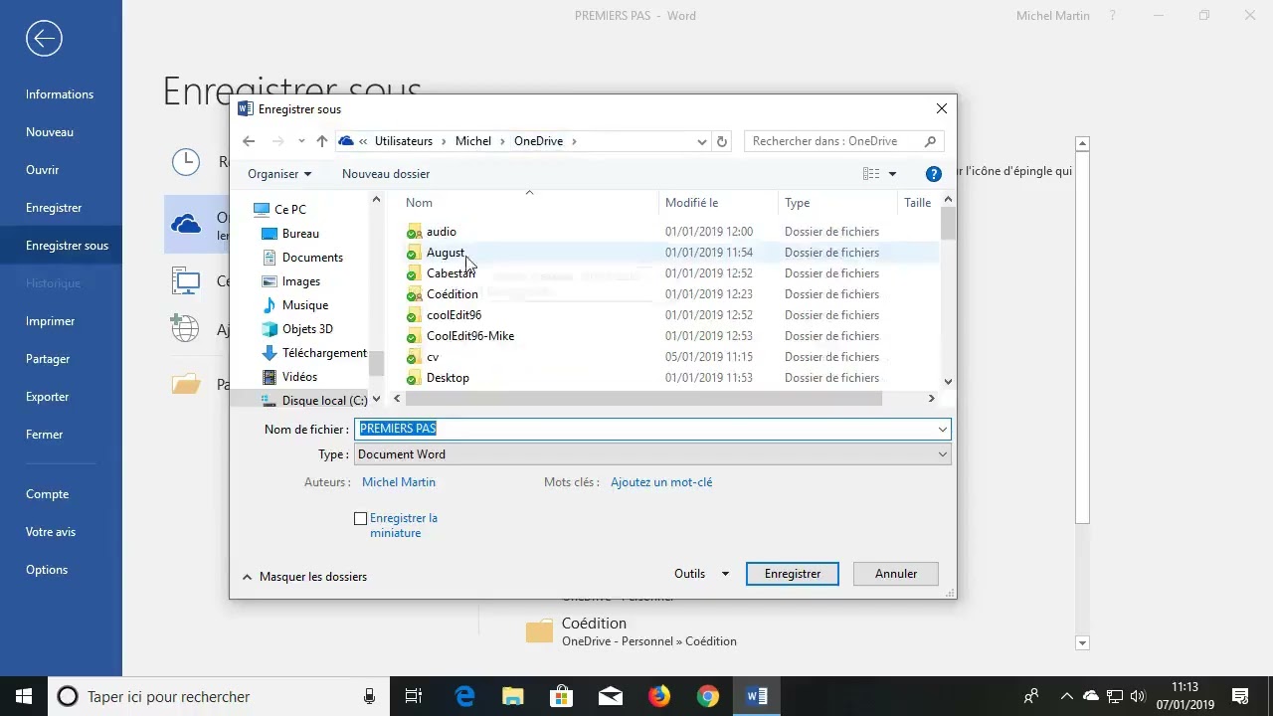
Task: Open the dialog Help question mark icon
Action: click(x=933, y=174)
